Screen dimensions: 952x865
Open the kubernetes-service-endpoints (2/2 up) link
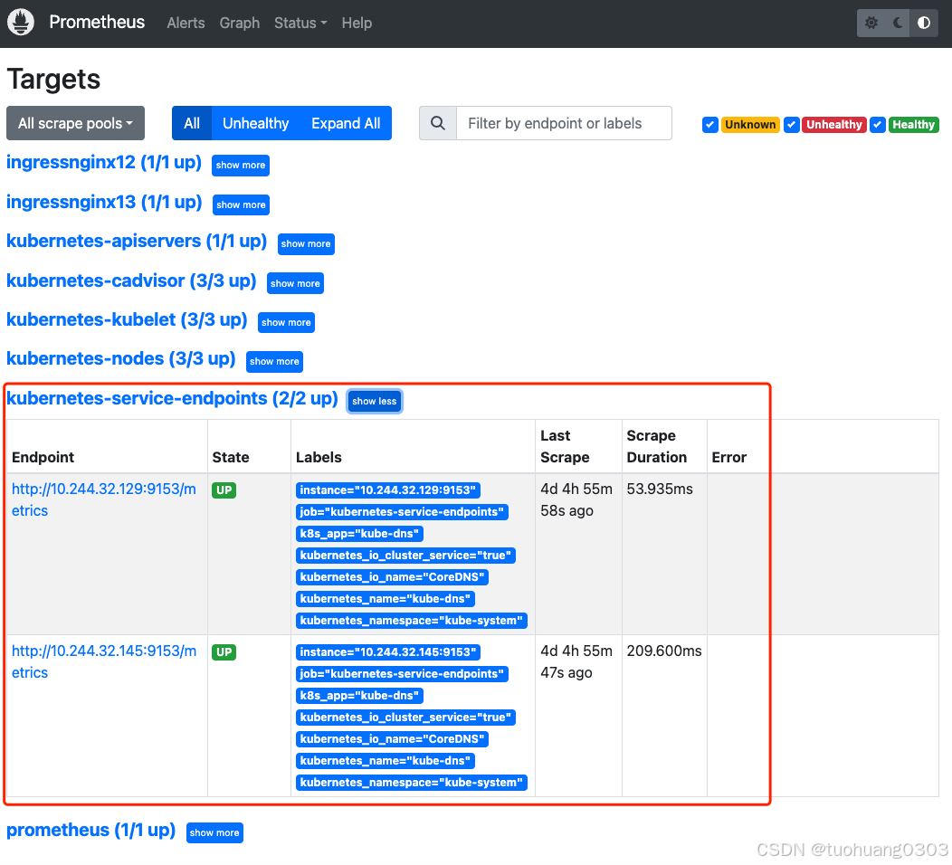coord(172,398)
